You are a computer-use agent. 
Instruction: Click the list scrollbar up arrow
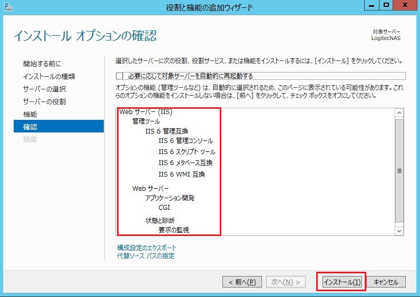[399, 113]
